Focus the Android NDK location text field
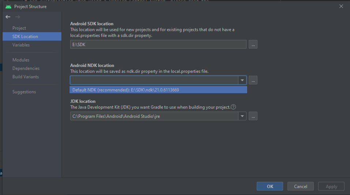This screenshot has width=350, height=195. pos(154,80)
